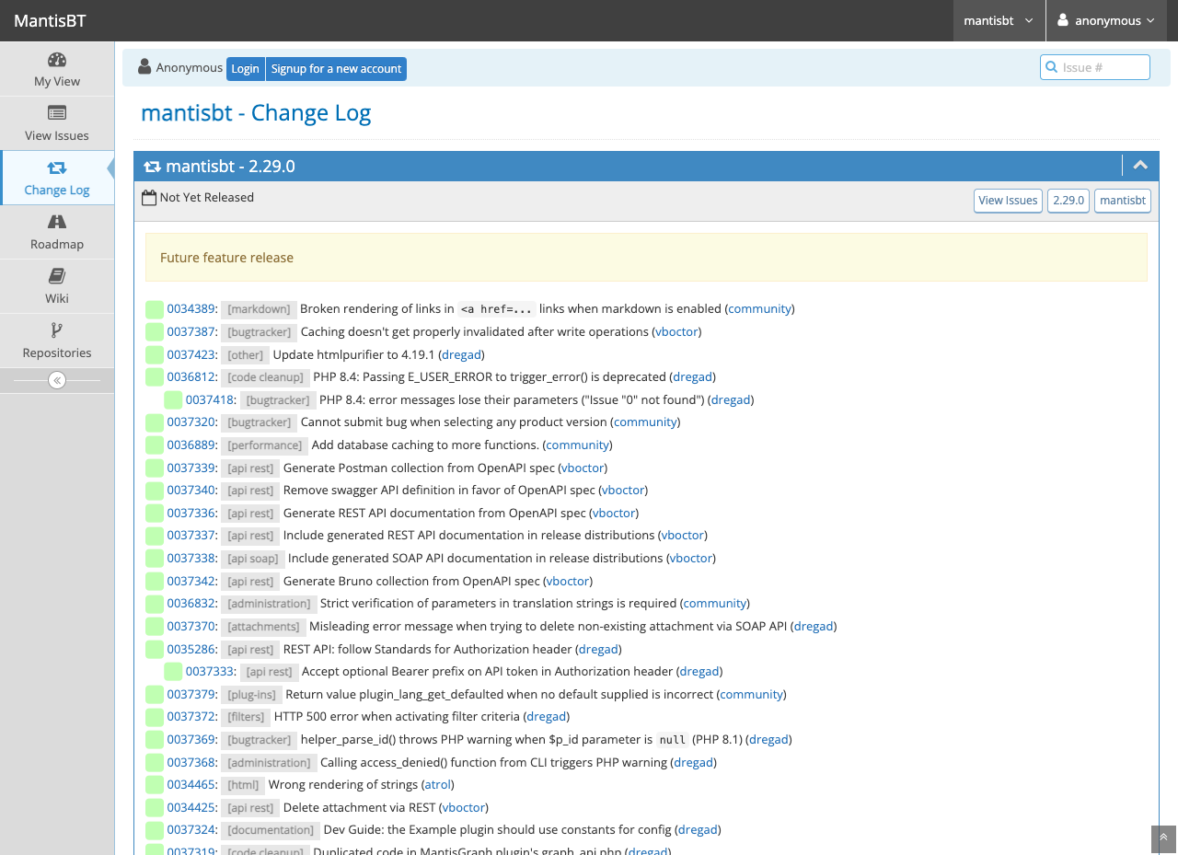The image size is (1178, 855).
Task: Open issue 0036889 link
Action: click(x=191, y=445)
